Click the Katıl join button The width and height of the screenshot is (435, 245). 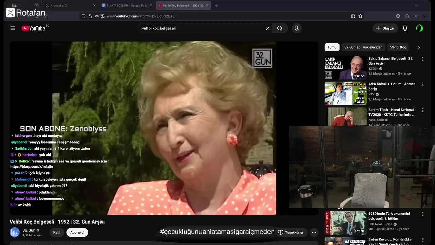(x=57, y=232)
